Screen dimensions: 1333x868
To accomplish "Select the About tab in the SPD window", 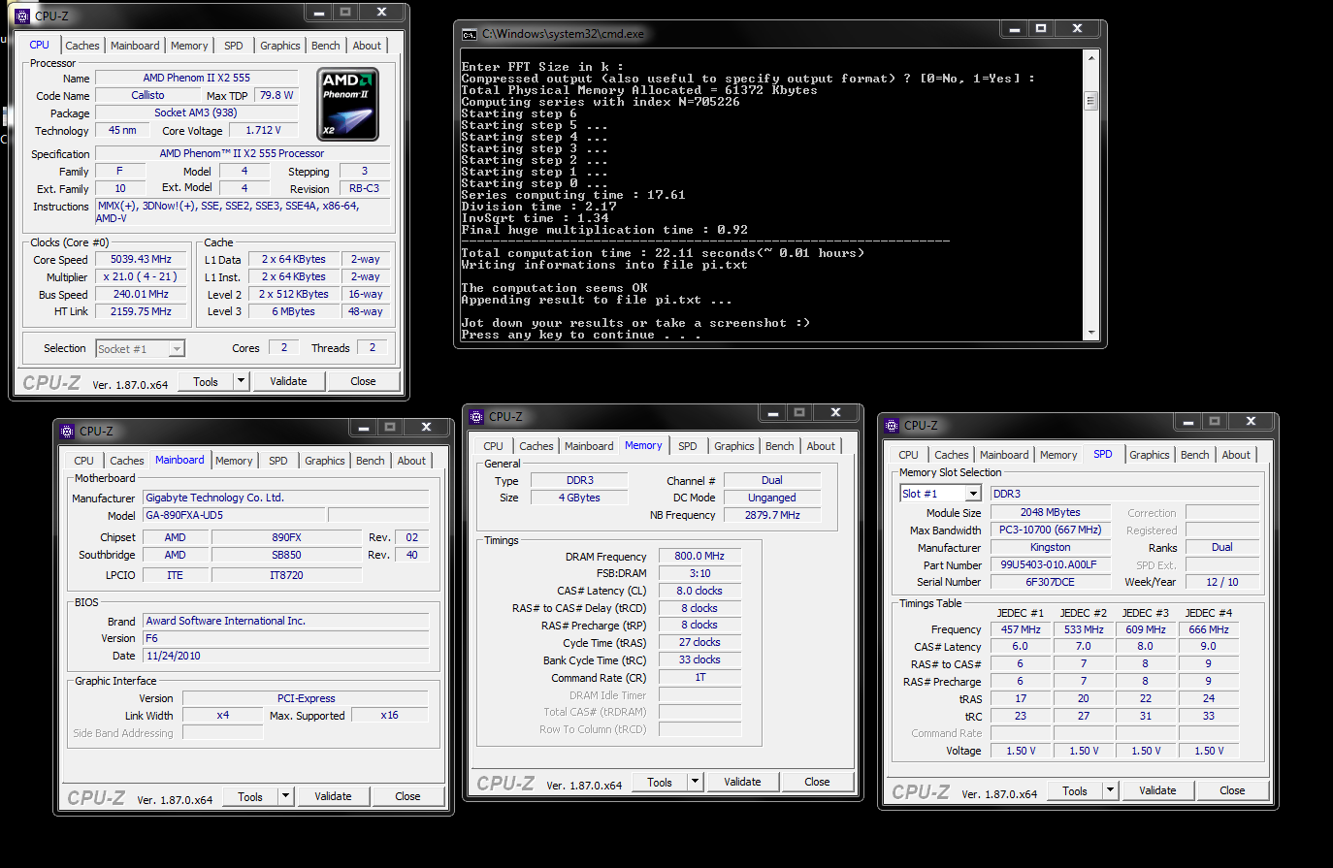I will (1236, 455).
